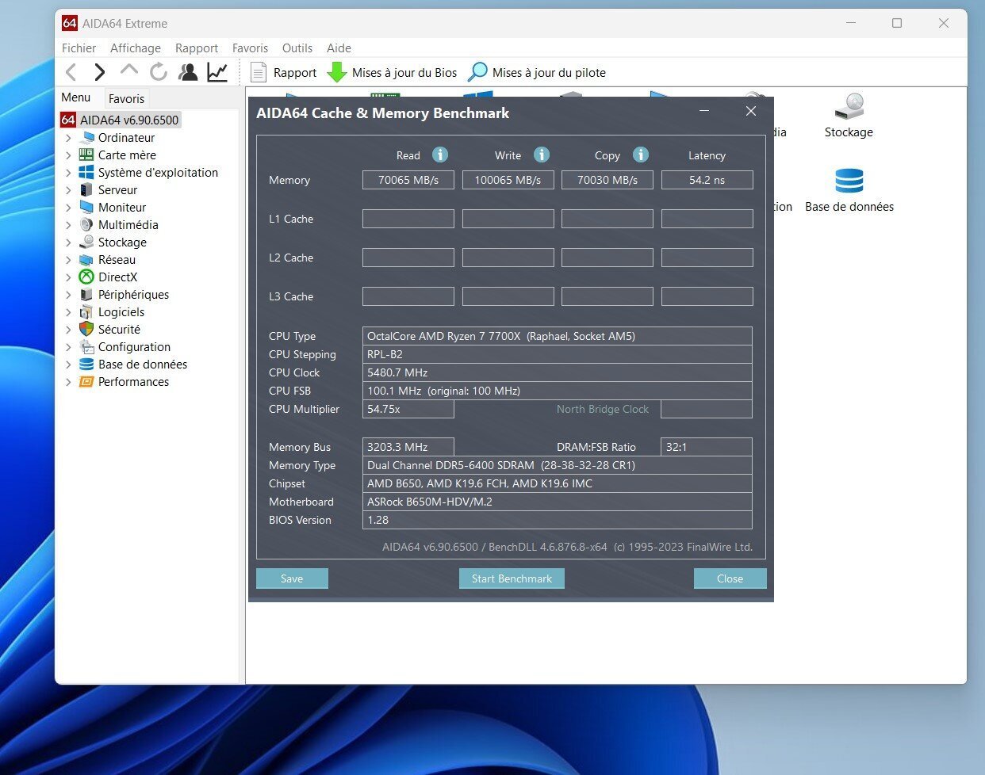Click the Copy info icon
985x775 pixels.
pos(641,155)
